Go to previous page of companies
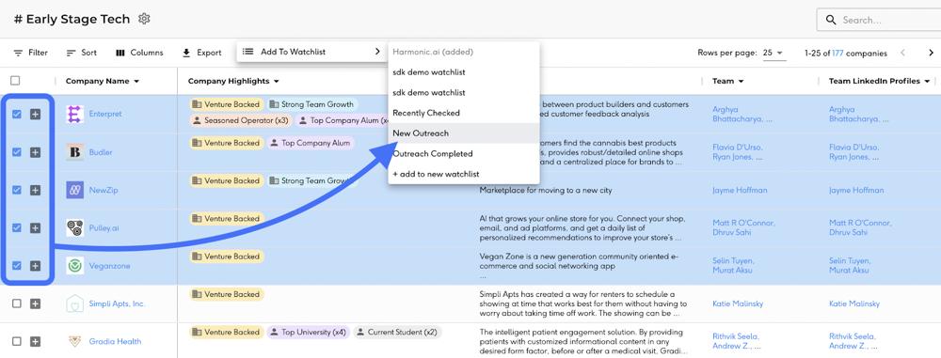Image resolution: width=941 pixels, height=358 pixels. click(902, 53)
